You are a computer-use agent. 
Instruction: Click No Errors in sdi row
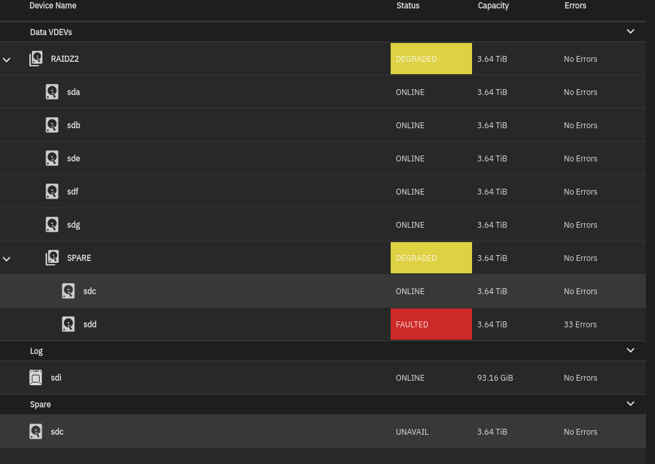[580, 378]
